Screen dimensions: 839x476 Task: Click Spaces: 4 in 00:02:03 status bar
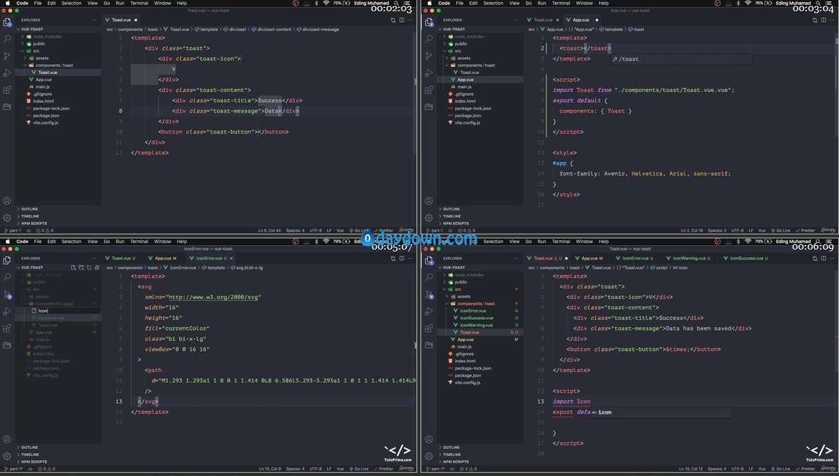295,230
